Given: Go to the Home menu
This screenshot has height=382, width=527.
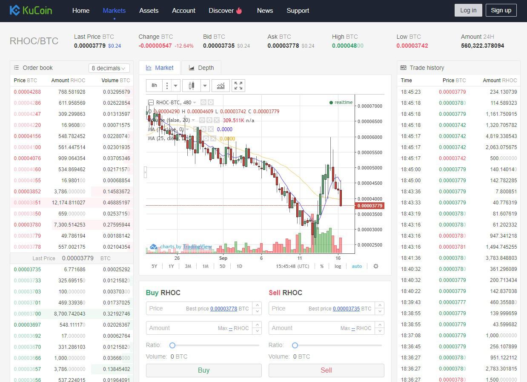Looking at the screenshot, I should point(81,11).
